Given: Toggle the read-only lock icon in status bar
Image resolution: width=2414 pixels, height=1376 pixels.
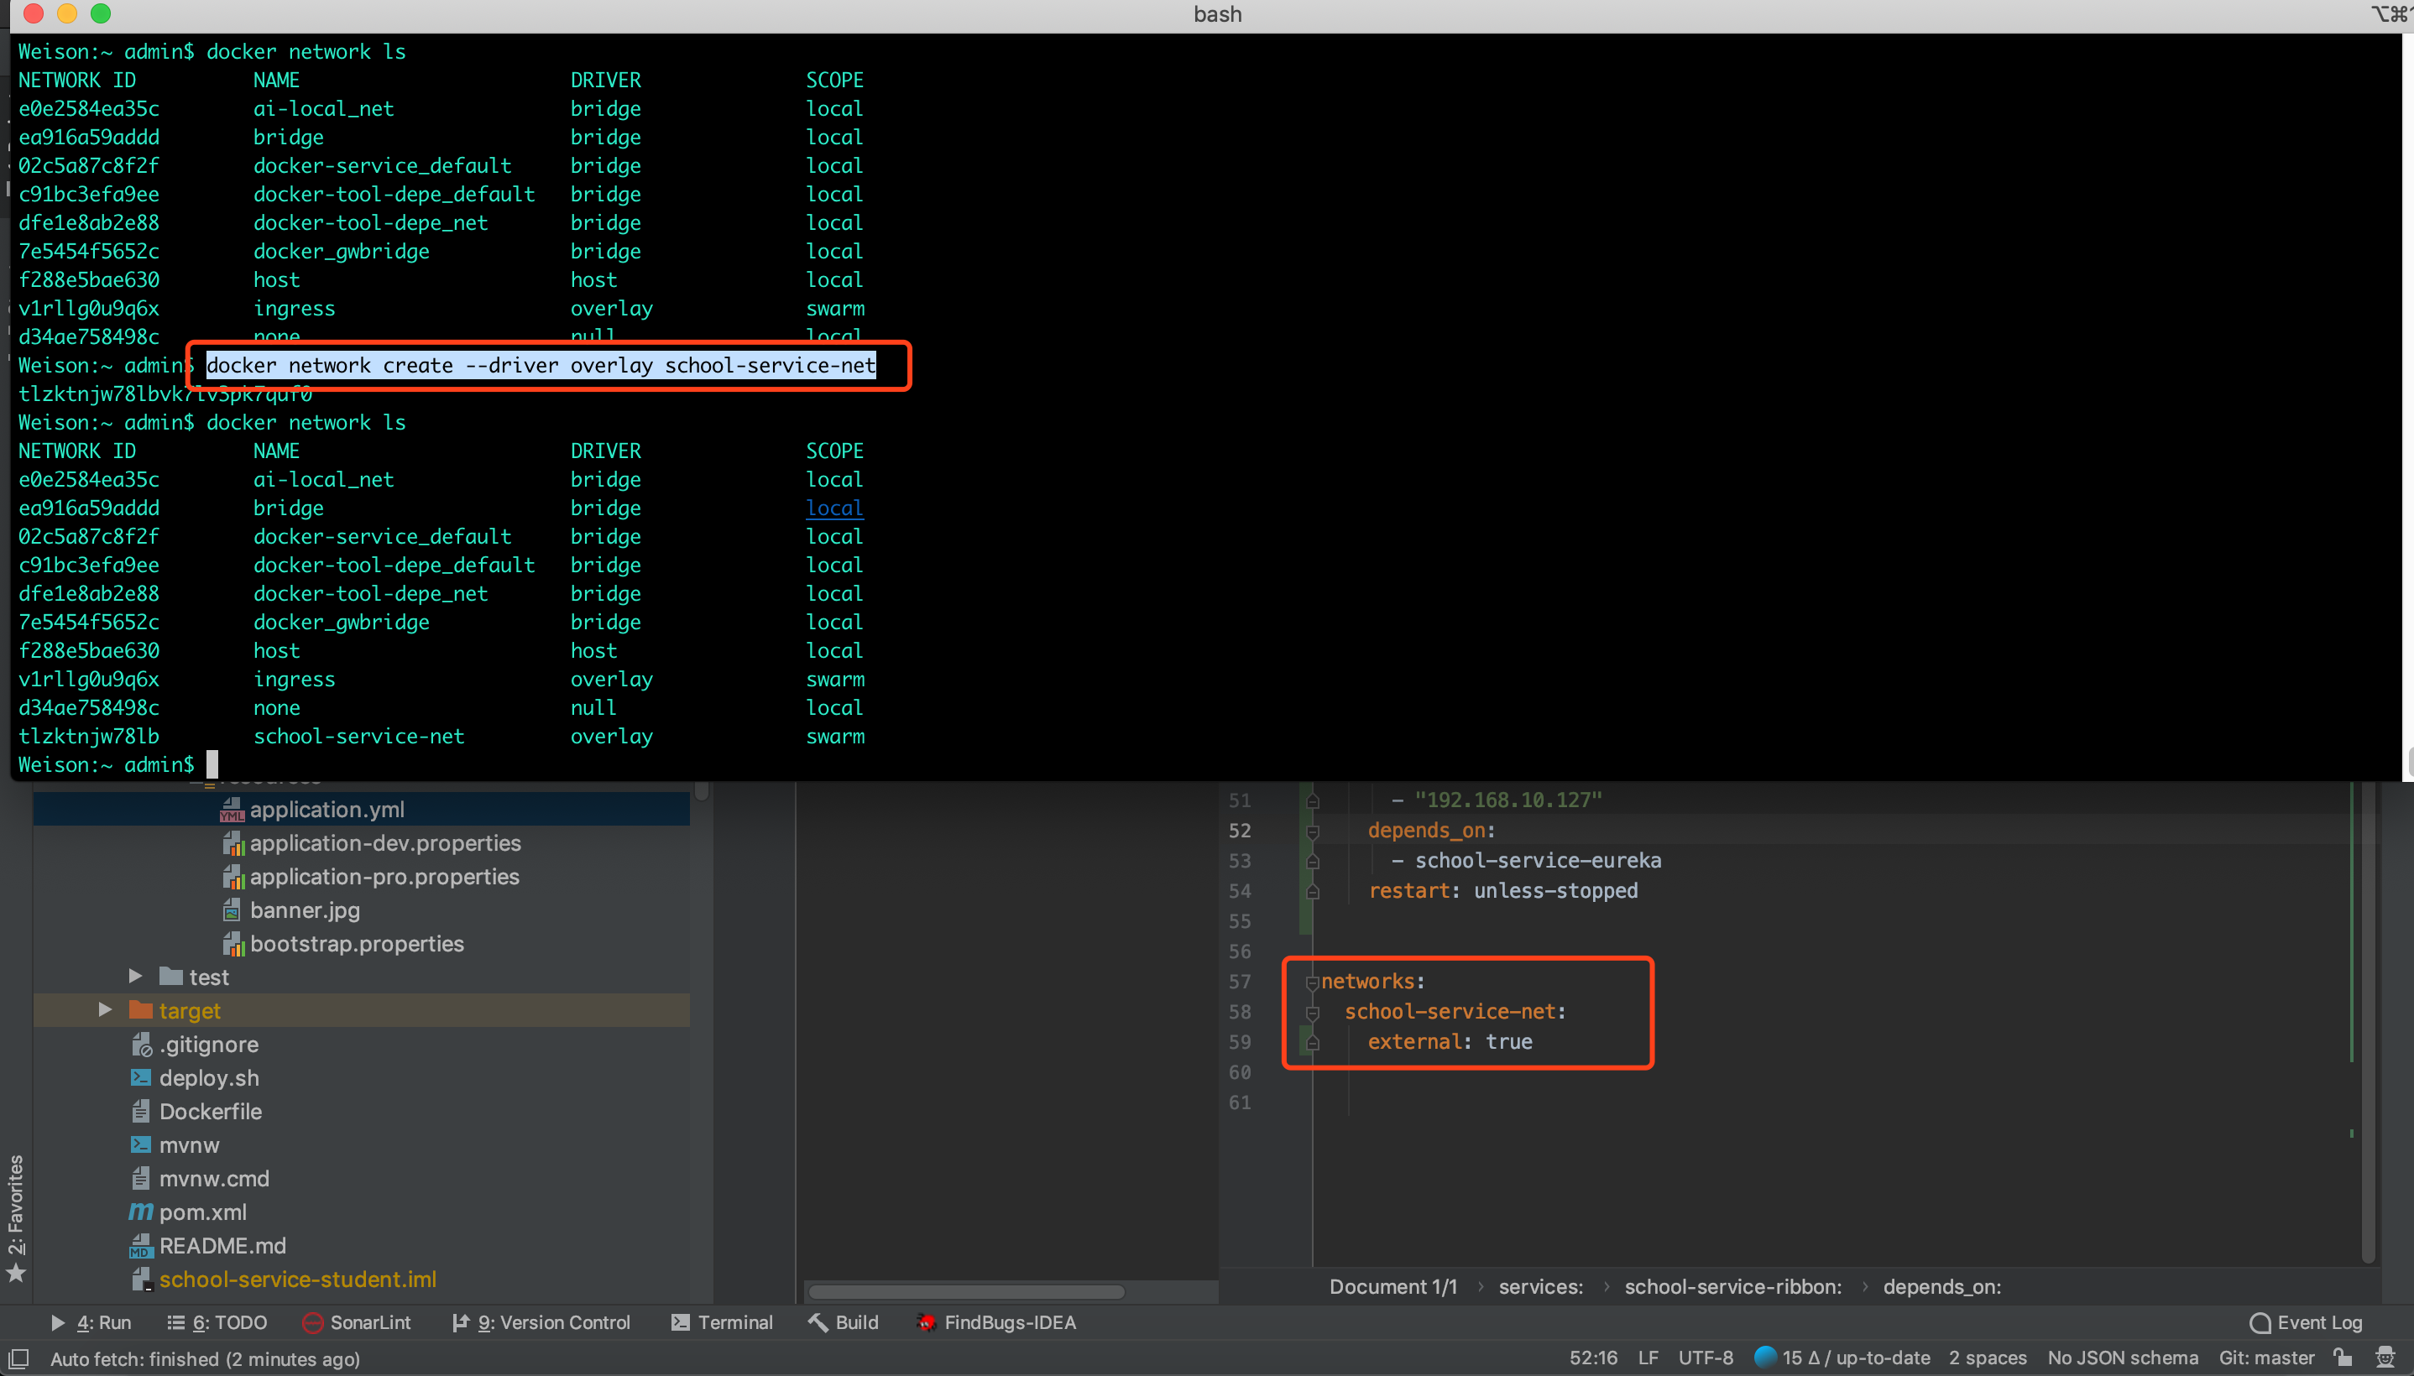Looking at the screenshot, I should coord(2343,1358).
